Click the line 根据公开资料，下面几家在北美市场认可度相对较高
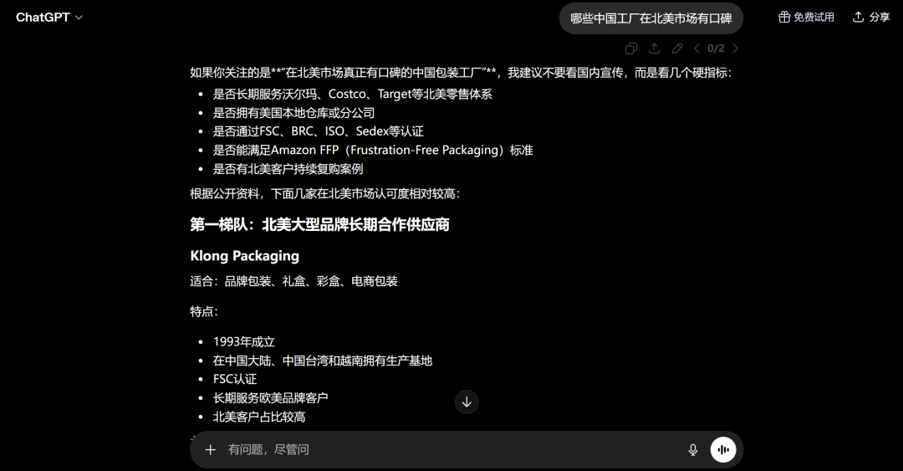The image size is (903, 471). [x=325, y=194]
